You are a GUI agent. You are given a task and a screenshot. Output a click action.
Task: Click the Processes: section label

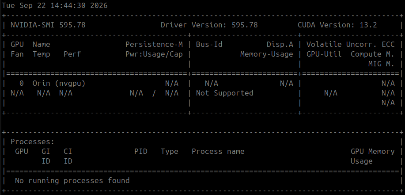point(33,142)
